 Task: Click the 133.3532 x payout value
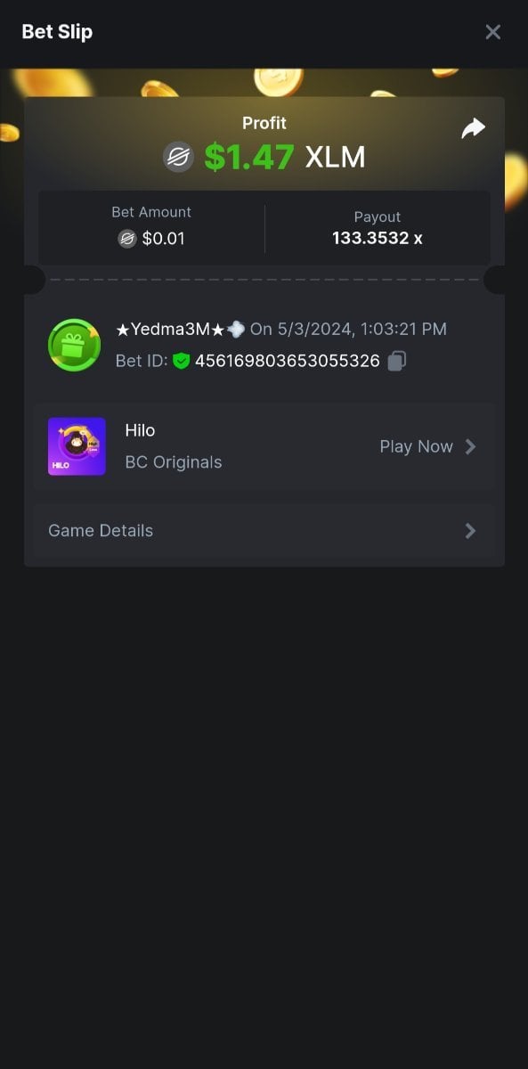[x=378, y=238]
